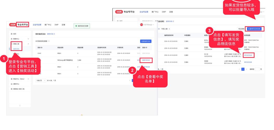The height and width of the screenshot is (130, 274).
Task: Click the highlighted 查看中奖名单 link
Action: tap(146, 60)
